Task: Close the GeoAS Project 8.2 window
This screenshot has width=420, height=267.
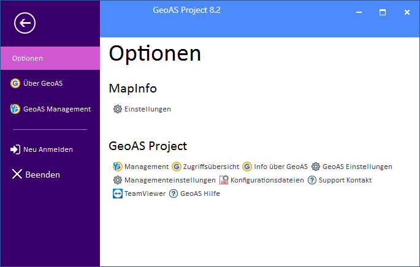Action: click(x=407, y=12)
